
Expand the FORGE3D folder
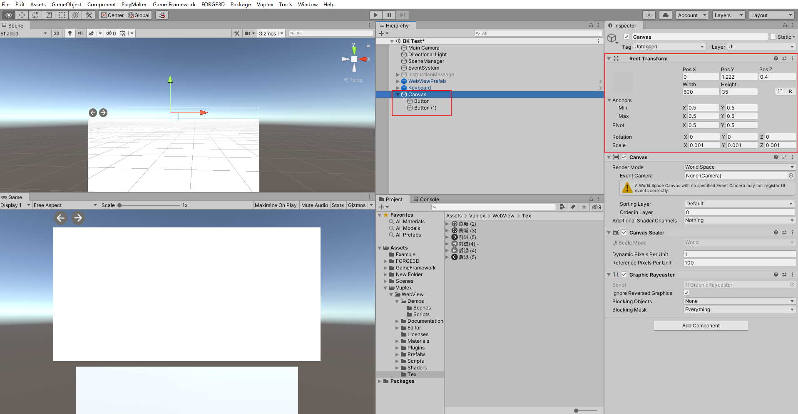[385, 261]
